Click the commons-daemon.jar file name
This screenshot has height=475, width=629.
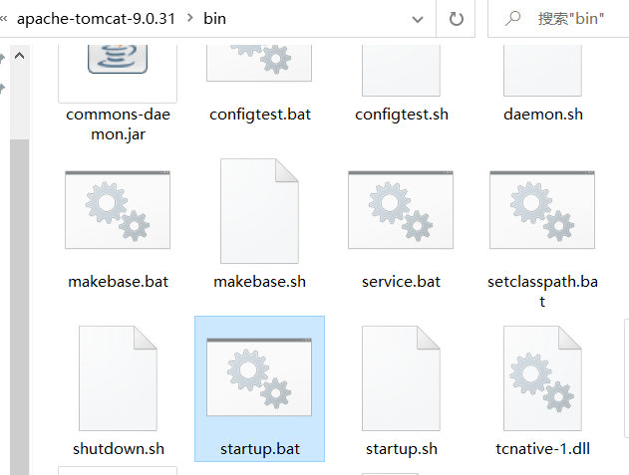pos(118,124)
